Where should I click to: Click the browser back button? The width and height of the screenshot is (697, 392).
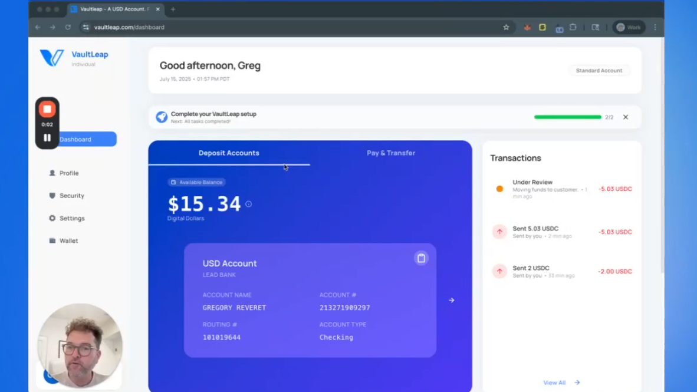[x=38, y=27]
